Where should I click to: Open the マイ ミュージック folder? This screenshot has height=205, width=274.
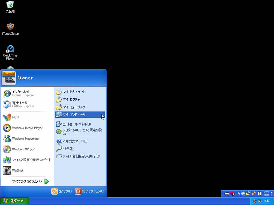(x=80, y=107)
